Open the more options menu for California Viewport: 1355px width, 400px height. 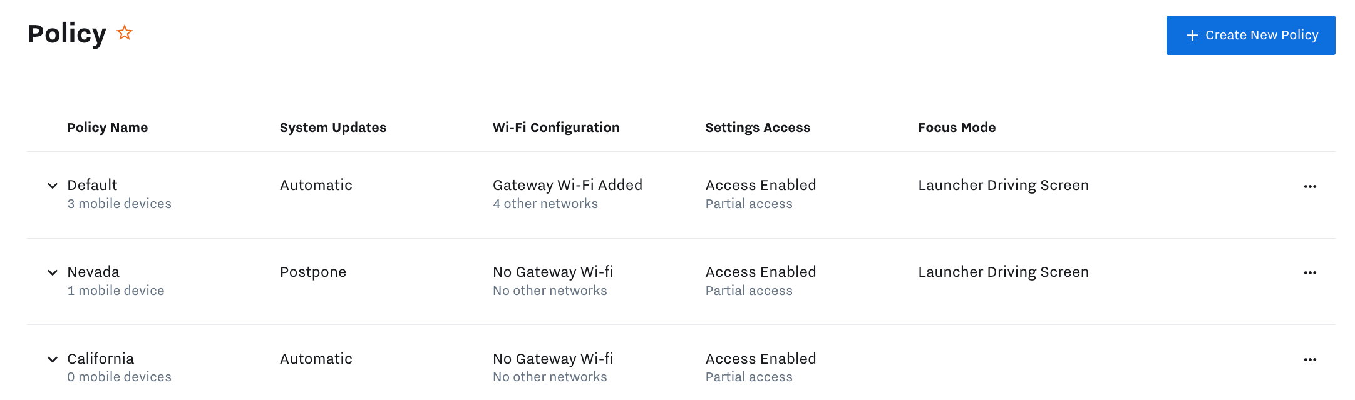point(1310,359)
